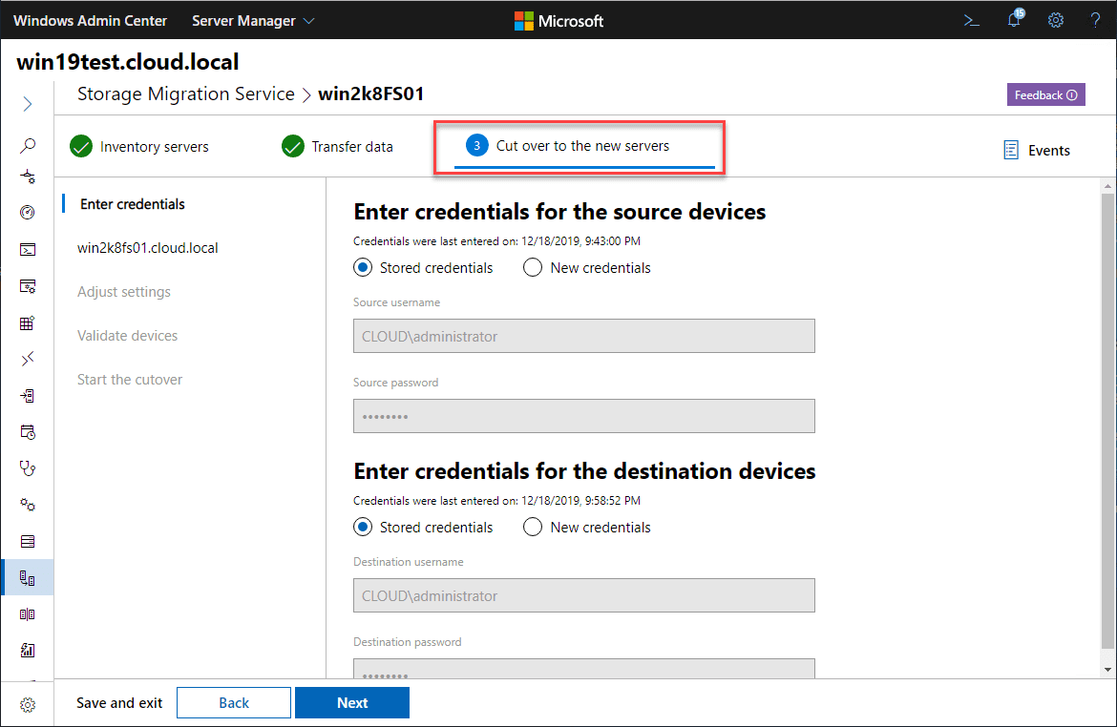Click the Source username field

coord(584,336)
